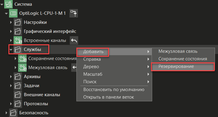Select the Внешние каналы tree label
Screen dimensions: 218x117
tap(42, 95)
